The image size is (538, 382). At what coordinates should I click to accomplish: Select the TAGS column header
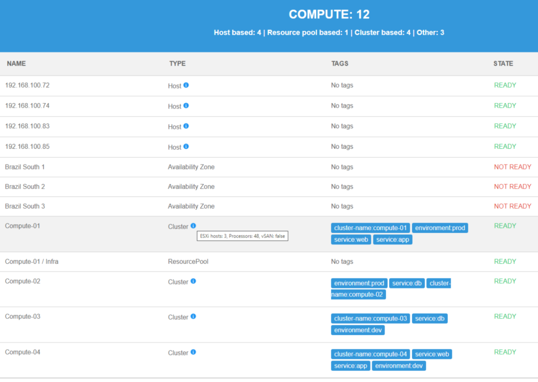point(339,64)
